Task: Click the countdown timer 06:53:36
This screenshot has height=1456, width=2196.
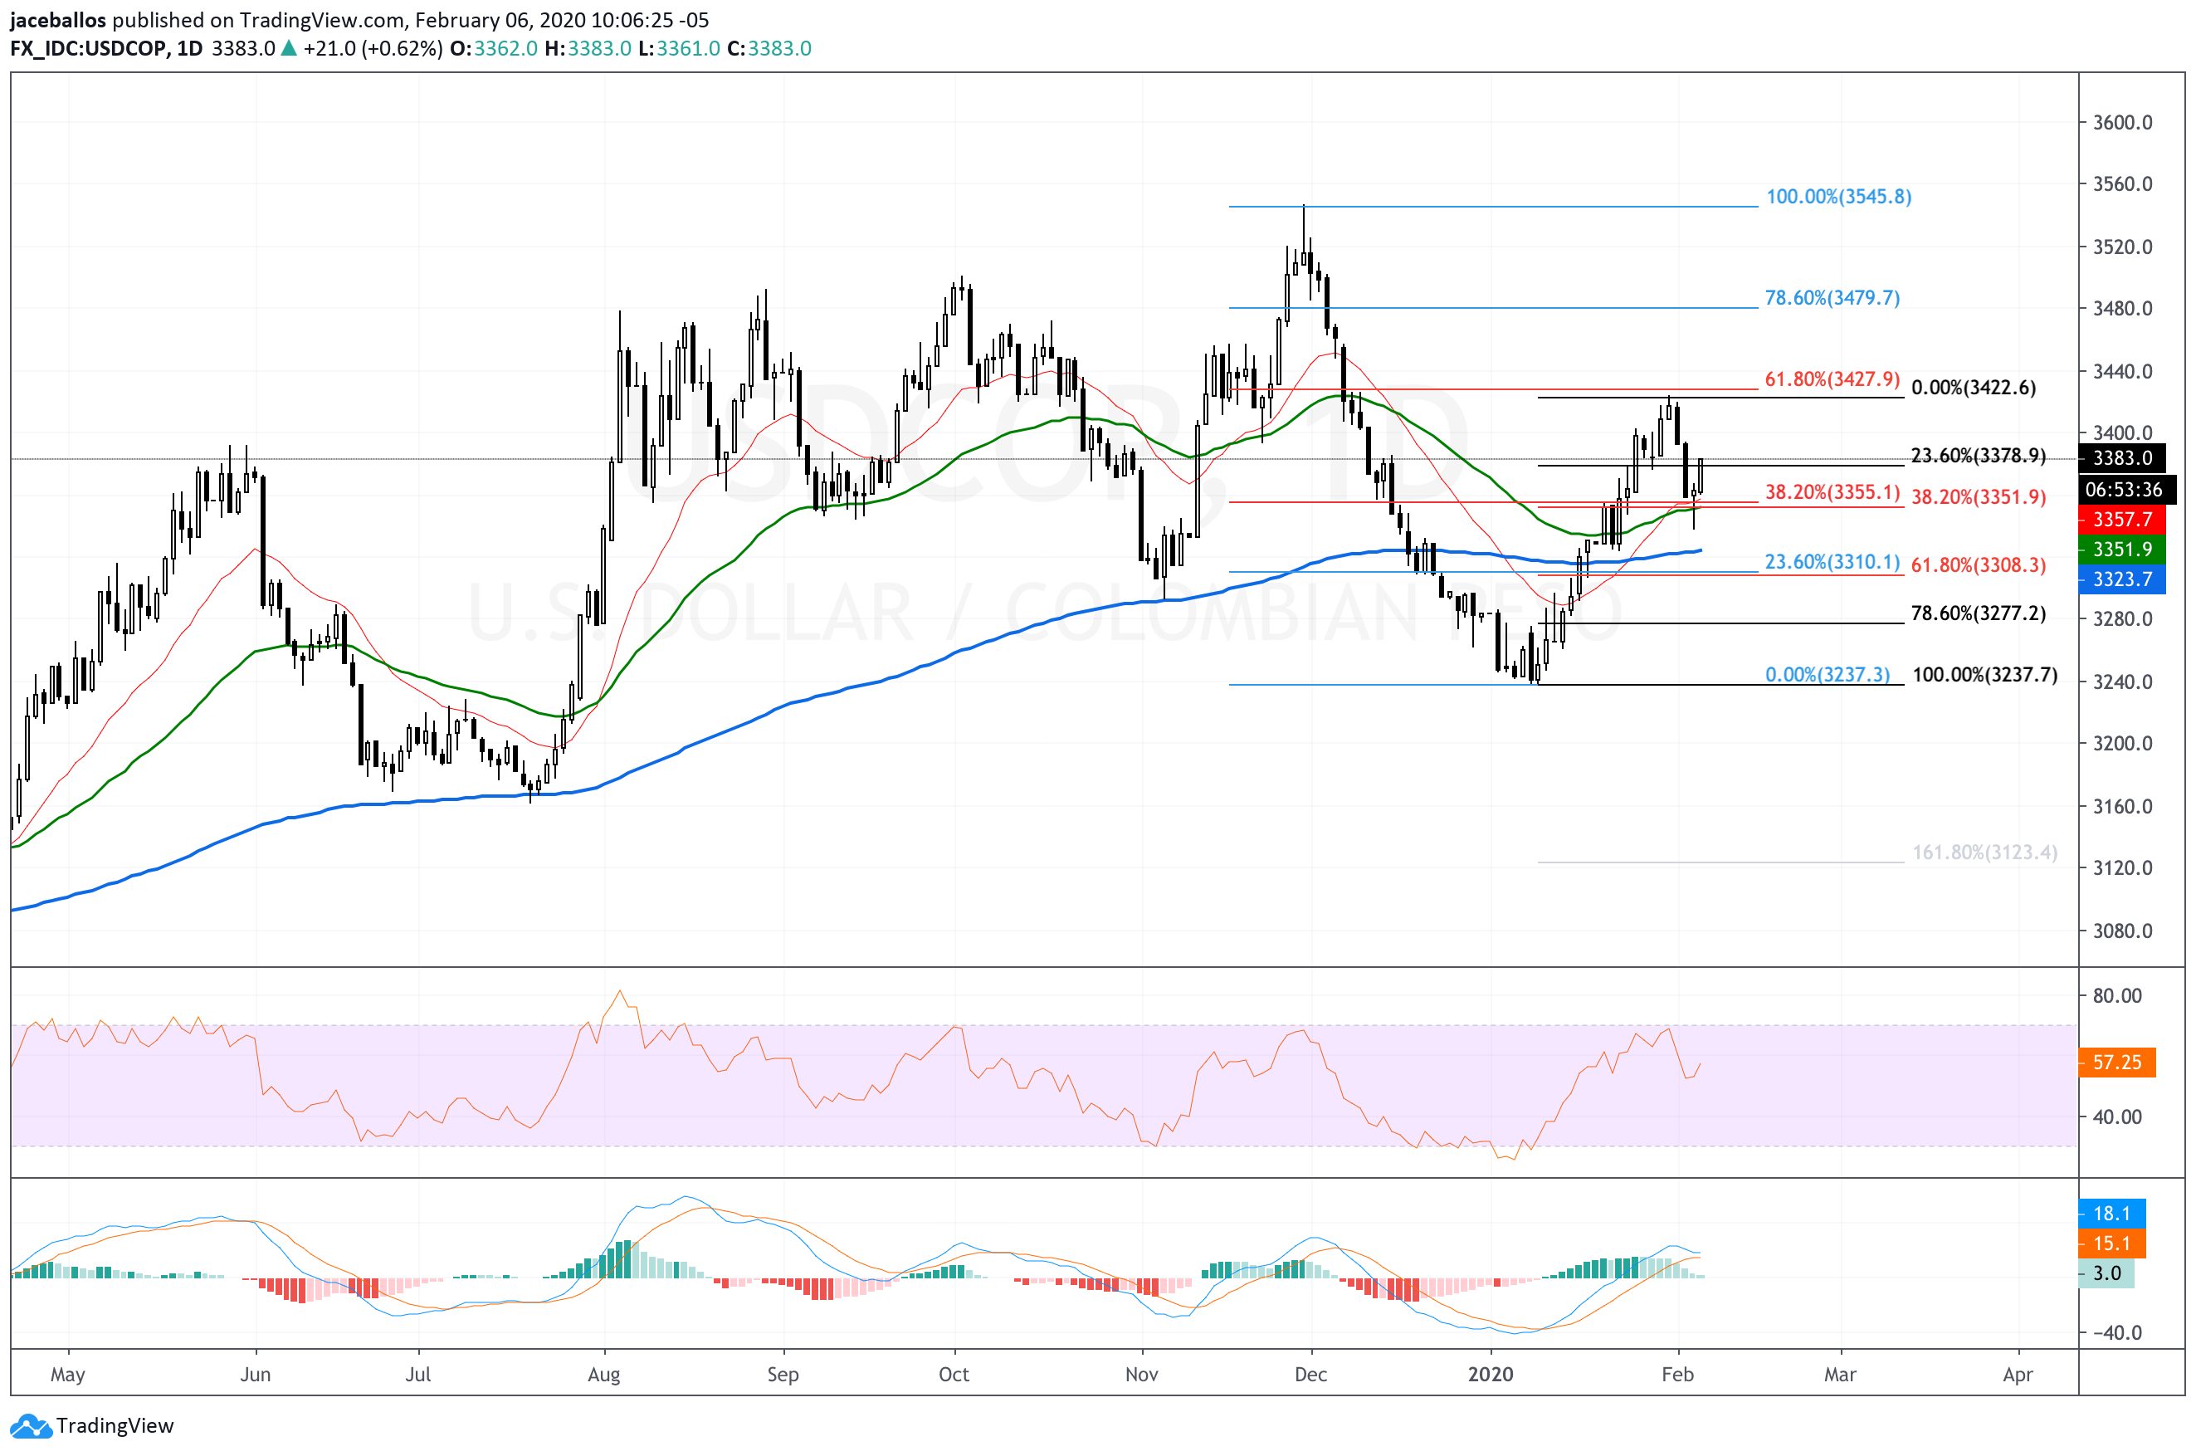Action: (2127, 490)
